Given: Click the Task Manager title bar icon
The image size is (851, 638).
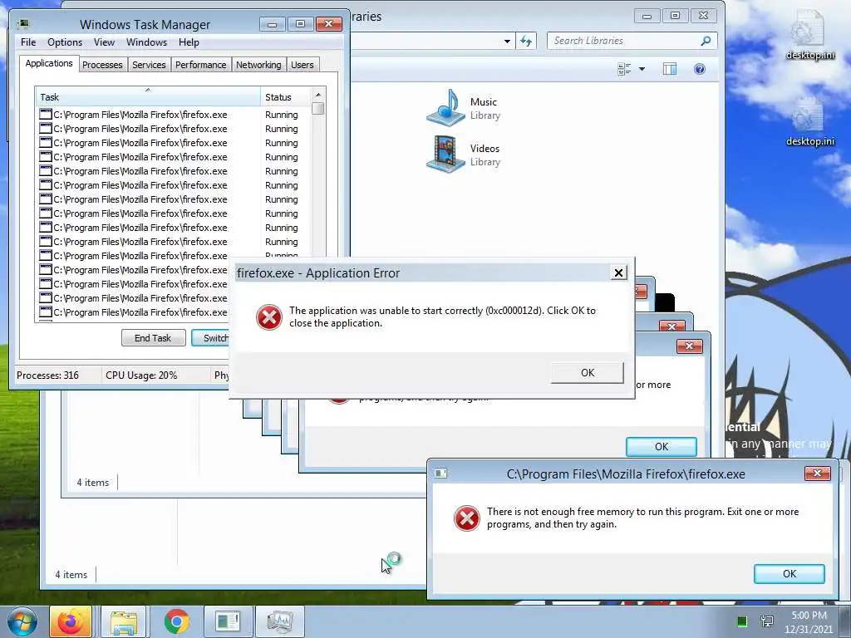Looking at the screenshot, I should pos(24,24).
